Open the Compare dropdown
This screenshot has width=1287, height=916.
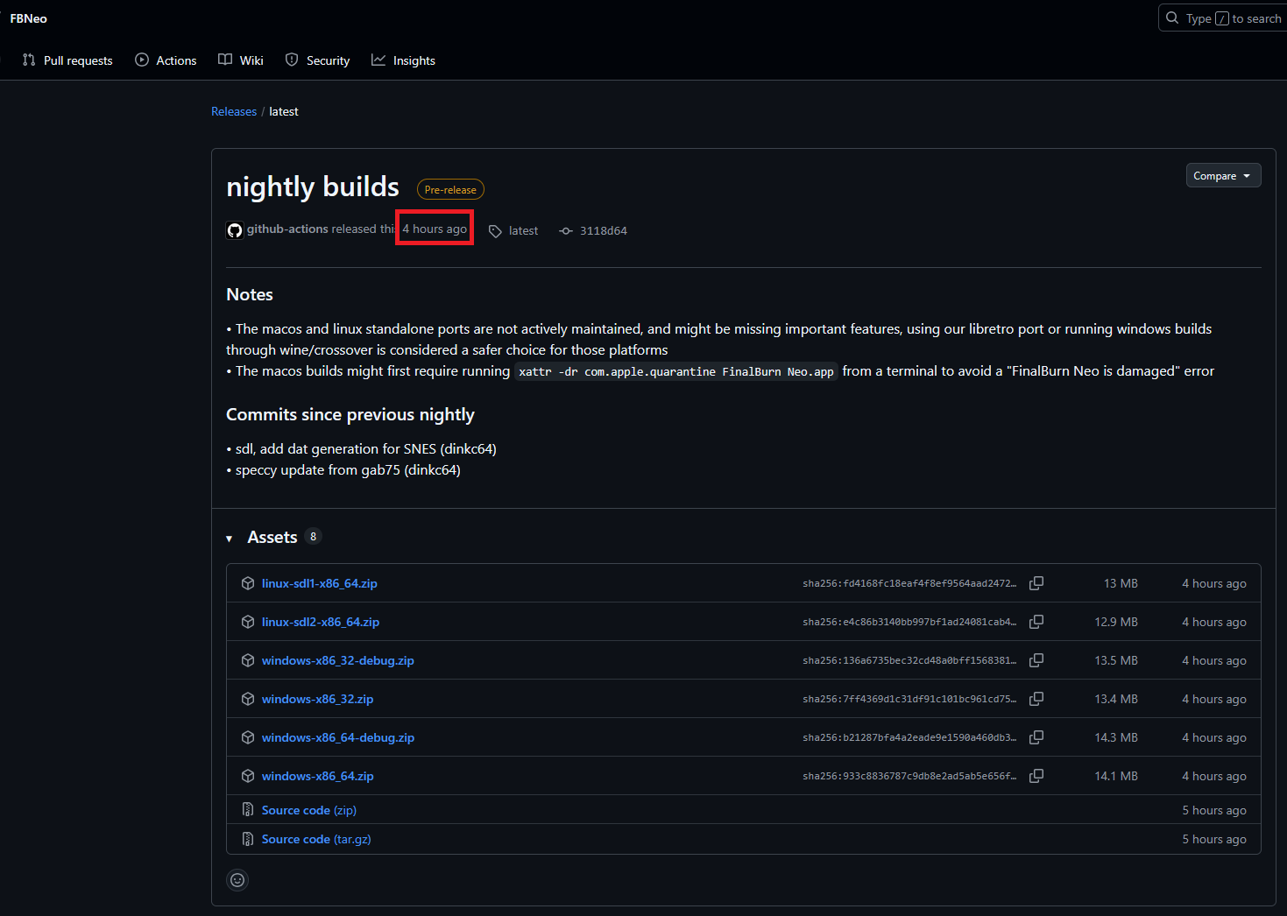1223,175
